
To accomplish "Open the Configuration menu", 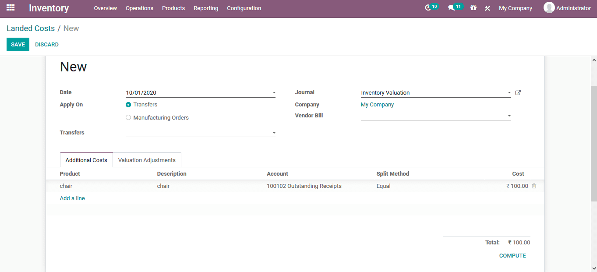I will pyautogui.click(x=244, y=8).
